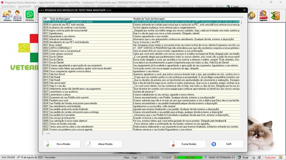The image size is (286, 160).
Task: Select row 0019 faz parte de nossa família
Action: click(141, 31)
